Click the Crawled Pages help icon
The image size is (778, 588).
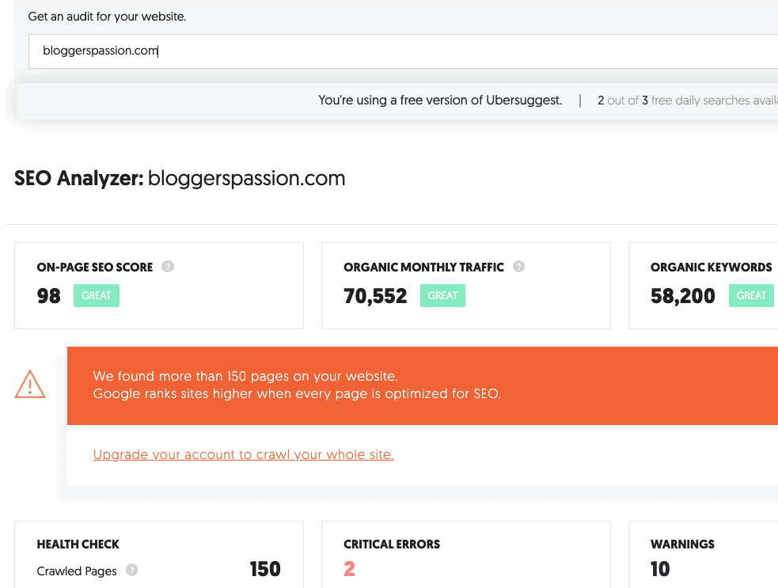(131, 570)
